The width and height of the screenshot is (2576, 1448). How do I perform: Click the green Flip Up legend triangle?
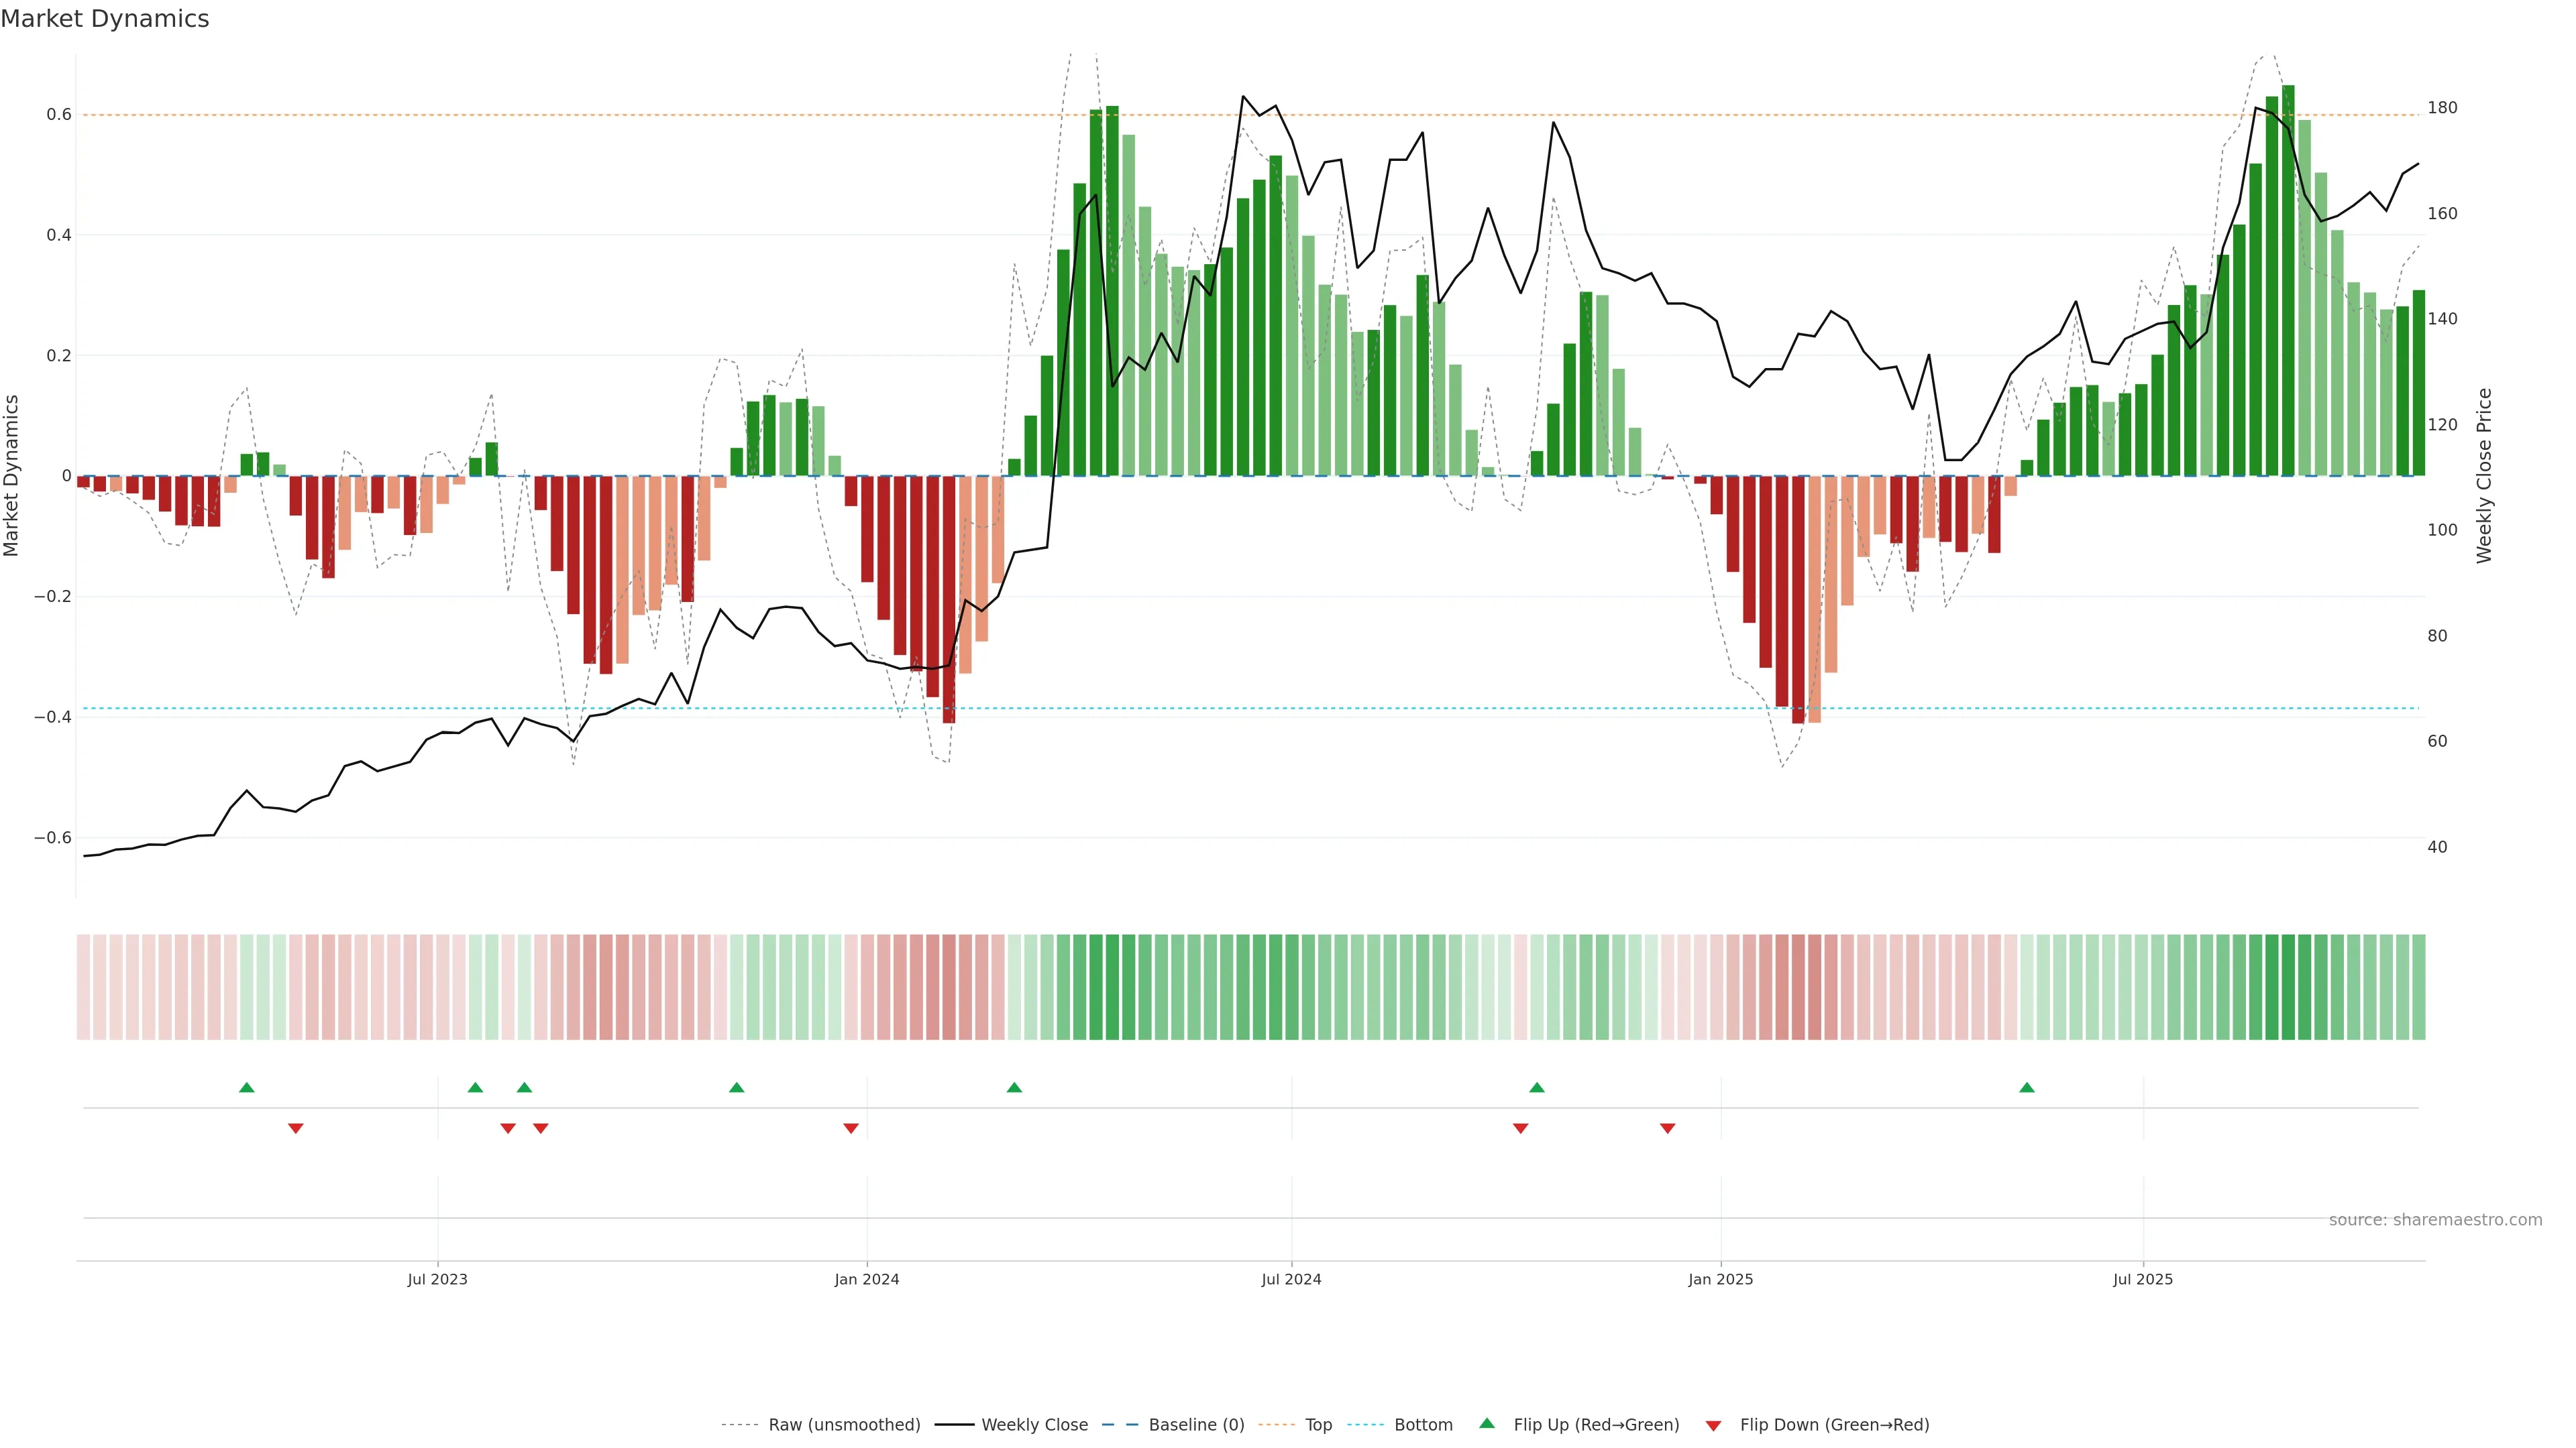[1487, 1423]
